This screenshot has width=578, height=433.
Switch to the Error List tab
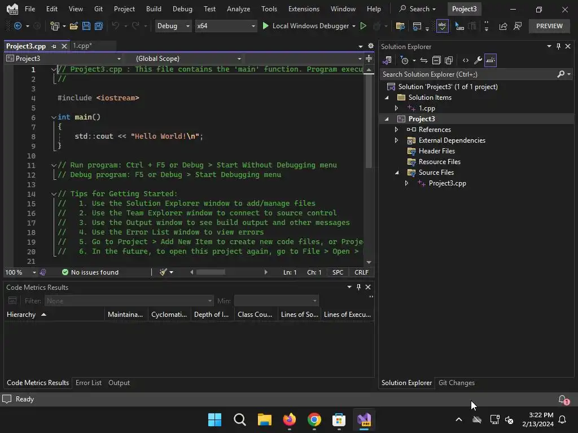[x=89, y=383]
